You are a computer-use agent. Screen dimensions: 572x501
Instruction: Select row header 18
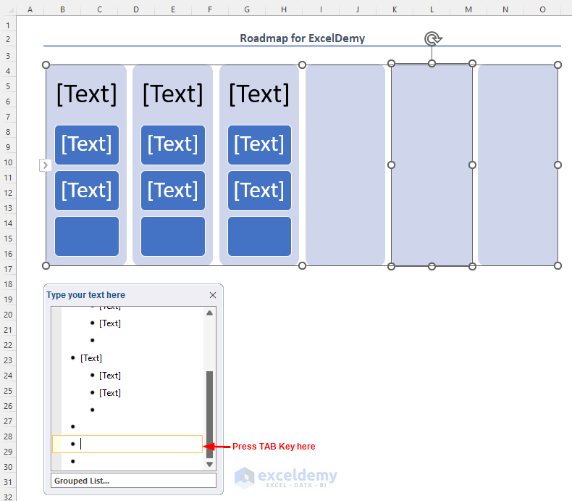tap(8, 284)
